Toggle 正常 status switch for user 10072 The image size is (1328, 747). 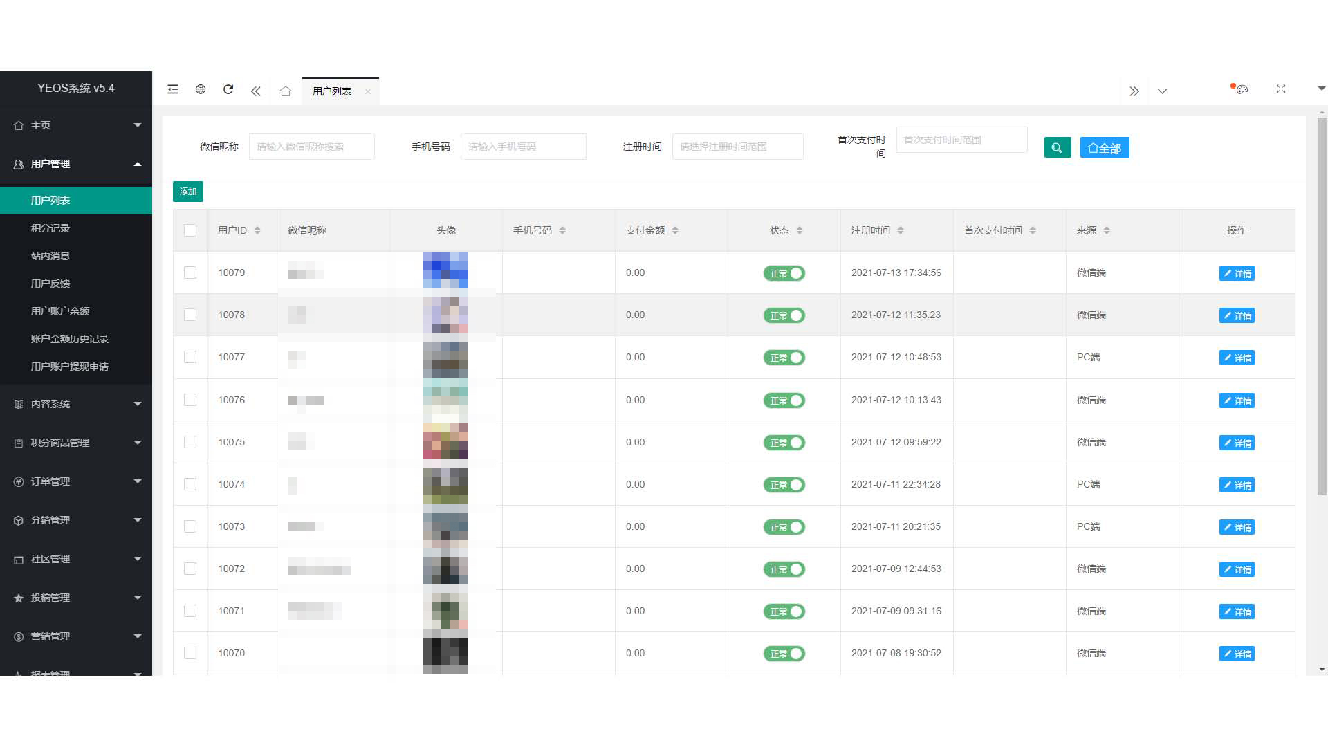(784, 569)
